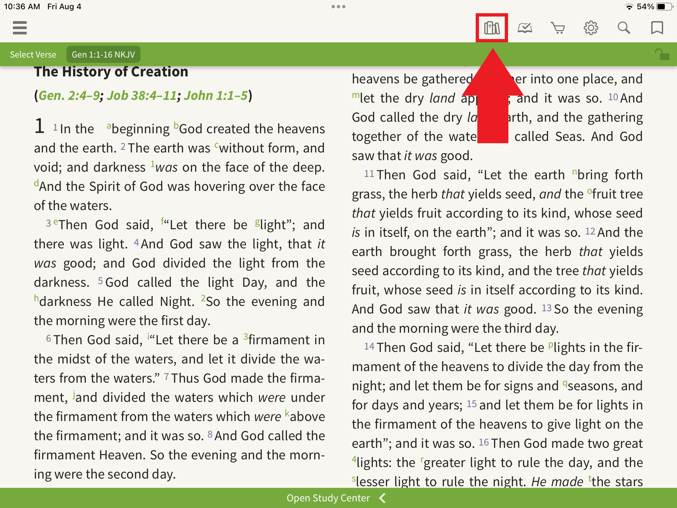The image size is (677, 508).
Task: Tap footnote 'n' before bring forth
Action: tap(575, 172)
